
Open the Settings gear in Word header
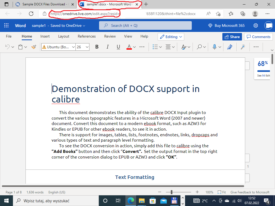click(x=256, y=25)
